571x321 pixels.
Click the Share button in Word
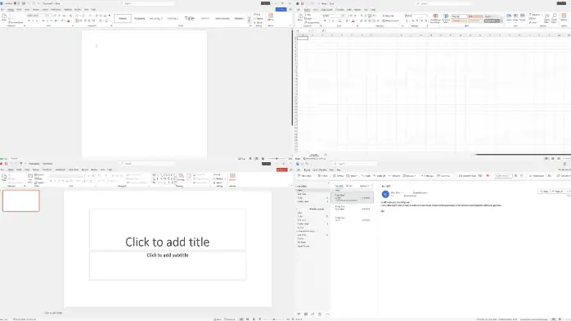tap(281, 9)
